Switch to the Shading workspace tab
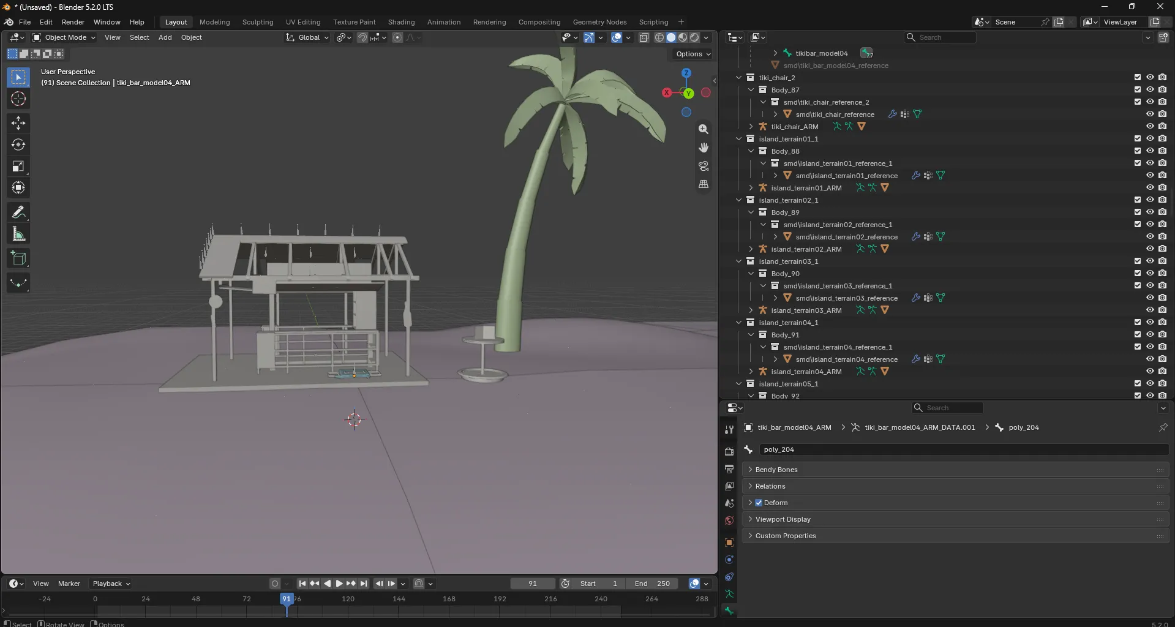 [x=401, y=22]
